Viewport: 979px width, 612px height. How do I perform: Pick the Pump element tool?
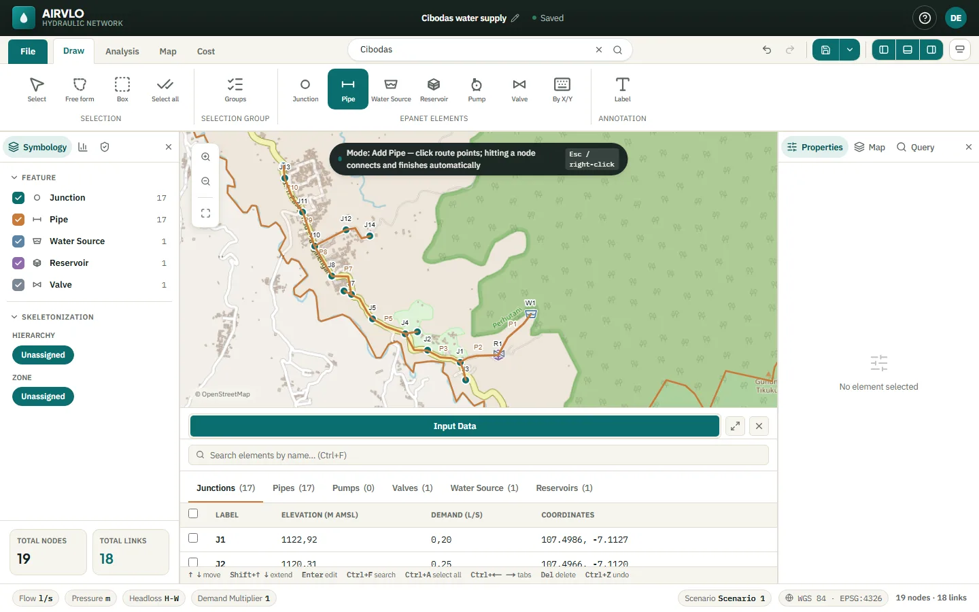tap(477, 89)
